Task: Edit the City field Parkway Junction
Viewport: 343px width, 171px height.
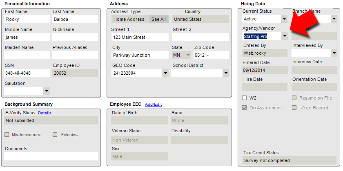Action: (140, 55)
